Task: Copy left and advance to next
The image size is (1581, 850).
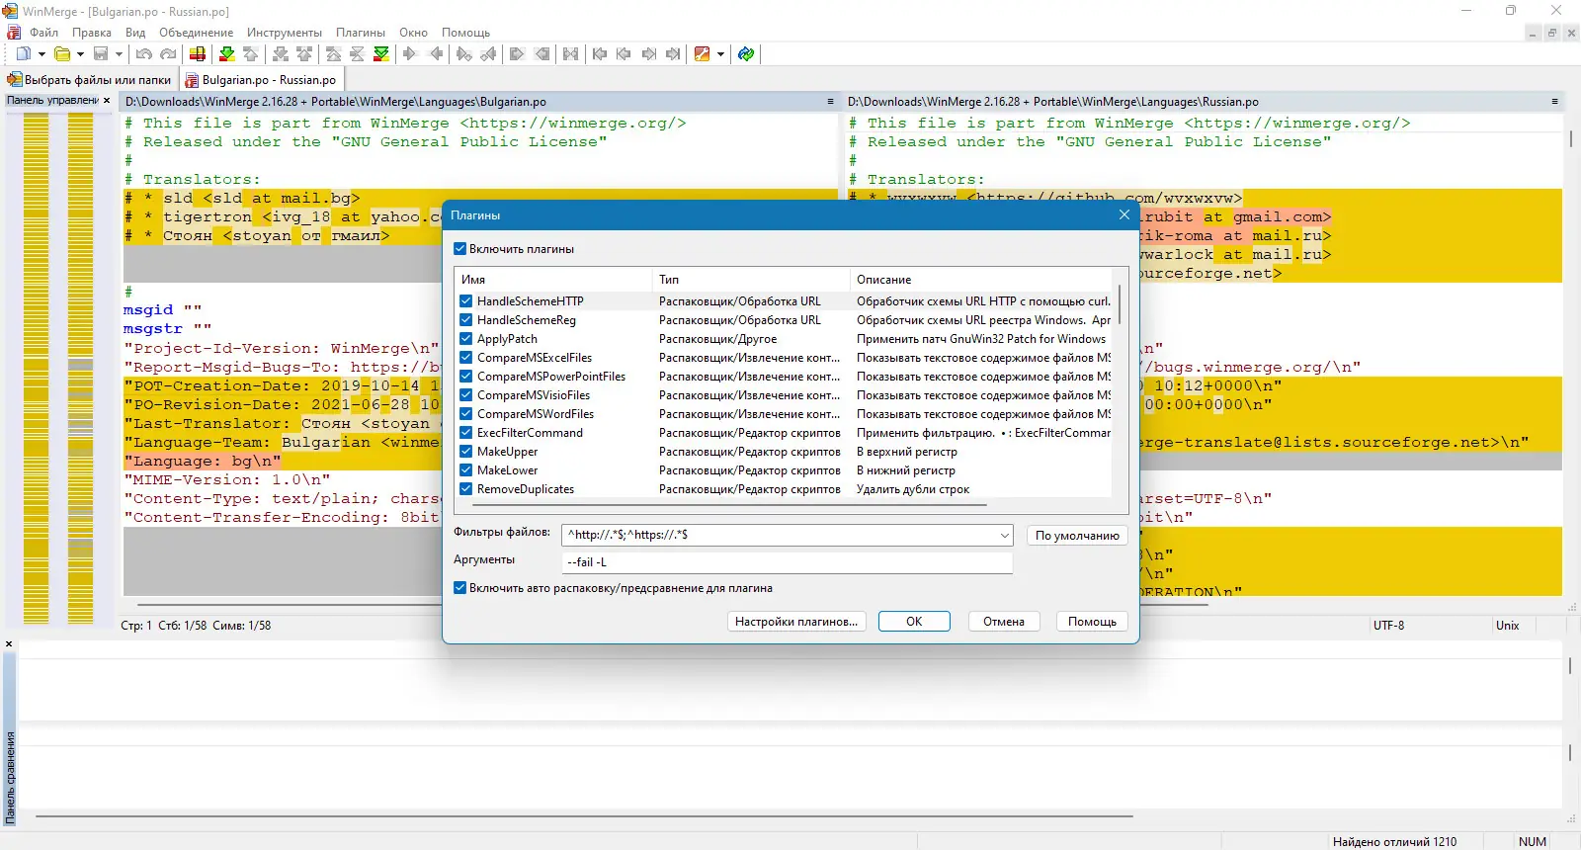Action: click(488, 54)
